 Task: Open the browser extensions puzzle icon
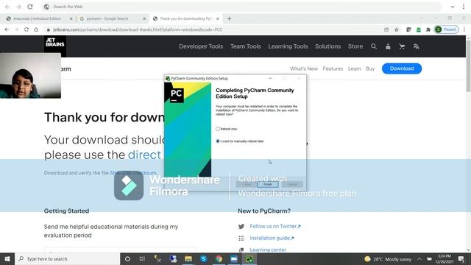tap(428, 29)
